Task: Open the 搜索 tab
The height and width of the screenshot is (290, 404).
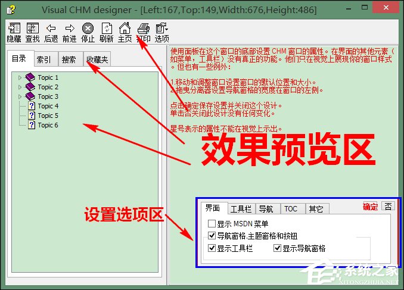Action: point(71,60)
